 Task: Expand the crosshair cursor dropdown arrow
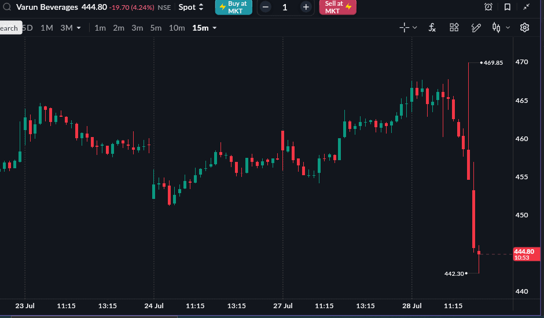pyautogui.click(x=414, y=28)
